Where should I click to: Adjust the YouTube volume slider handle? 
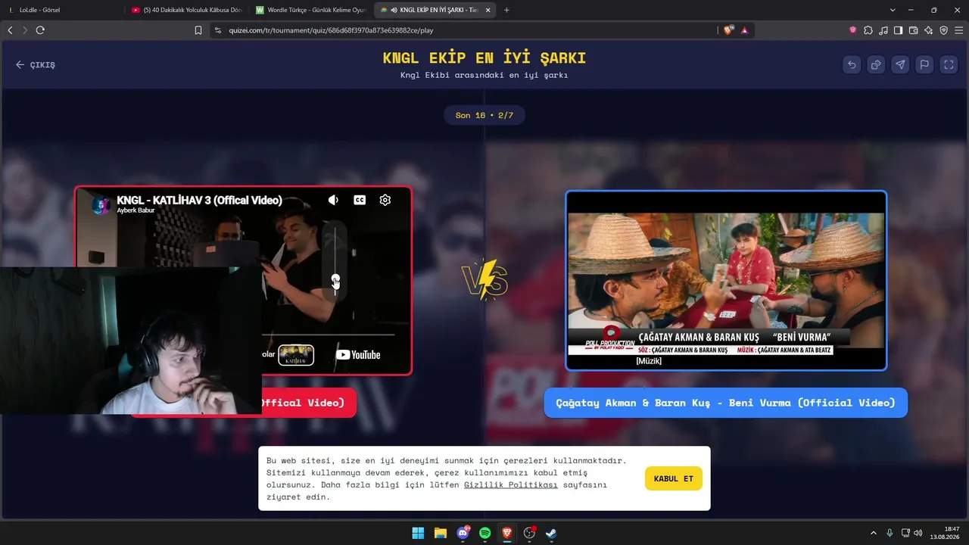coord(335,281)
